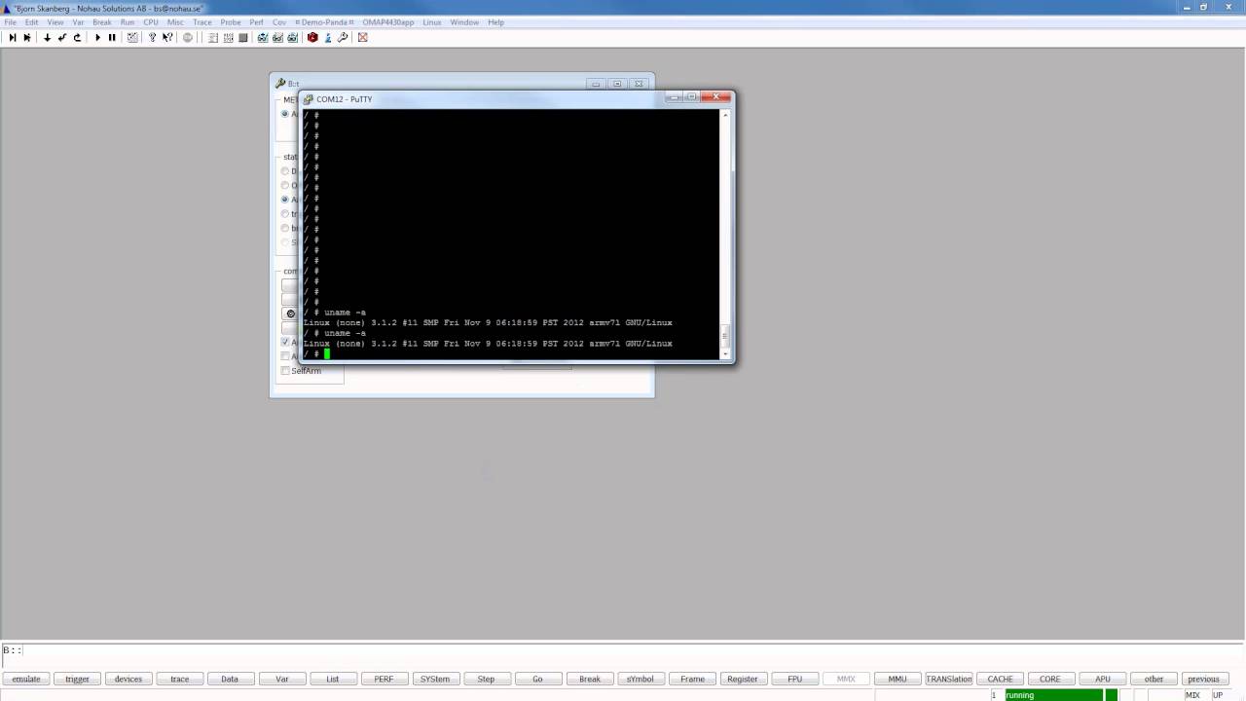
Task: Click the PuTTY icon in COM12 title bar
Action: click(309, 98)
